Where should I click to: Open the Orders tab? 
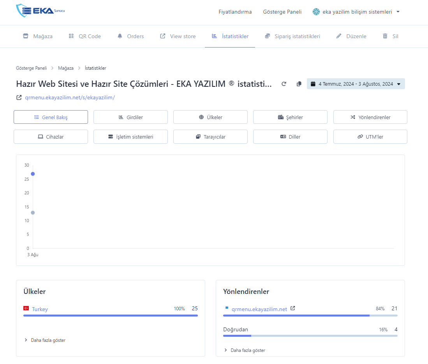[130, 36]
